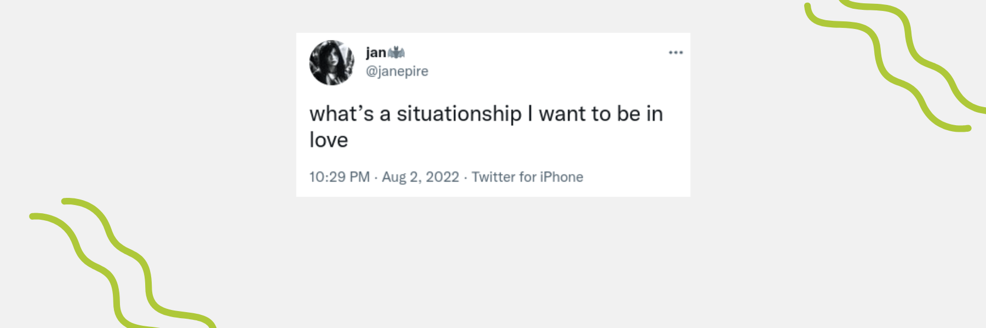Select the Aug 2, 2022 date
Image resolution: width=986 pixels, height=328 pixels.
[x=420, y=177]
